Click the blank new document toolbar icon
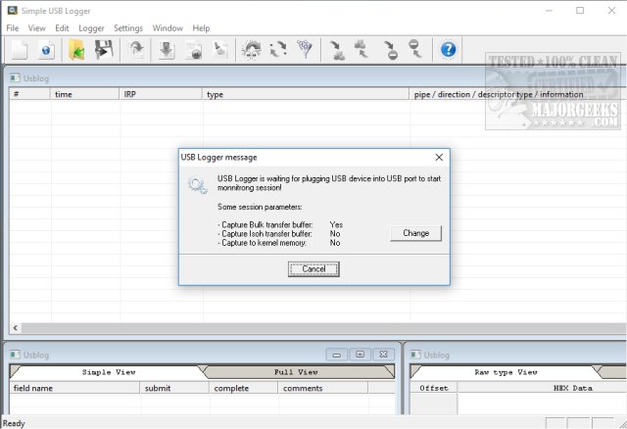 coord(20,50)
